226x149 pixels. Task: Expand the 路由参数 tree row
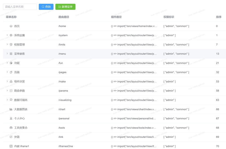pyautogui.click(x=7, y=90)
